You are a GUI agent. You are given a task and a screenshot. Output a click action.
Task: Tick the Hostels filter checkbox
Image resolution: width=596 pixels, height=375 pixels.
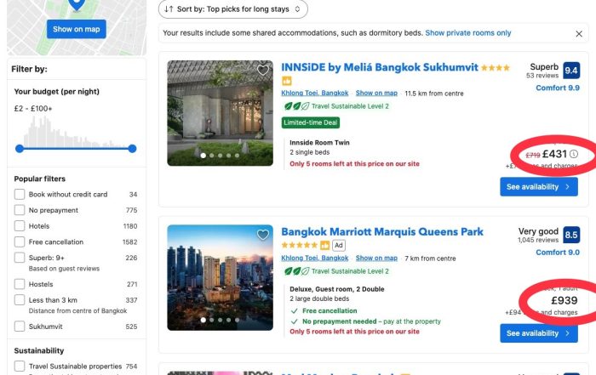click(x=20, y=284)
